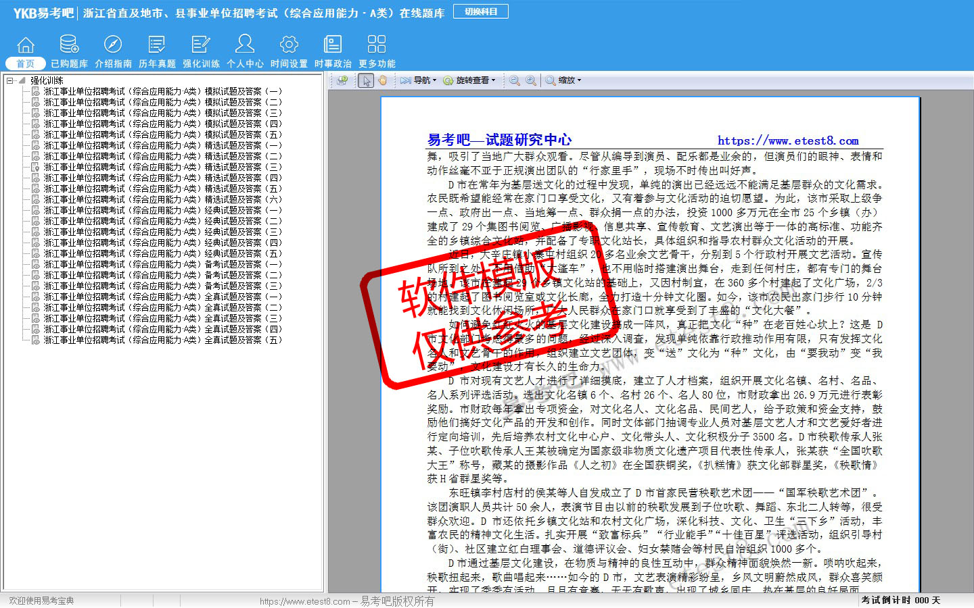Screen dimensions: 974x608
Task: Go to 历年真题 past exam papers
Action: [157, 51]
